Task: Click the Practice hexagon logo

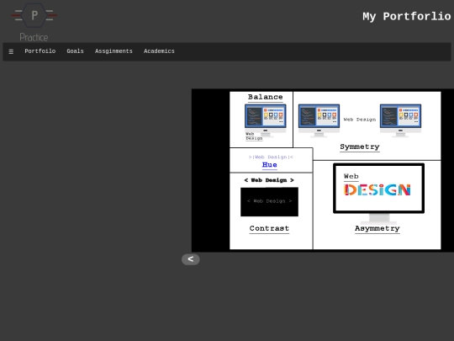Action: (34, 23)
